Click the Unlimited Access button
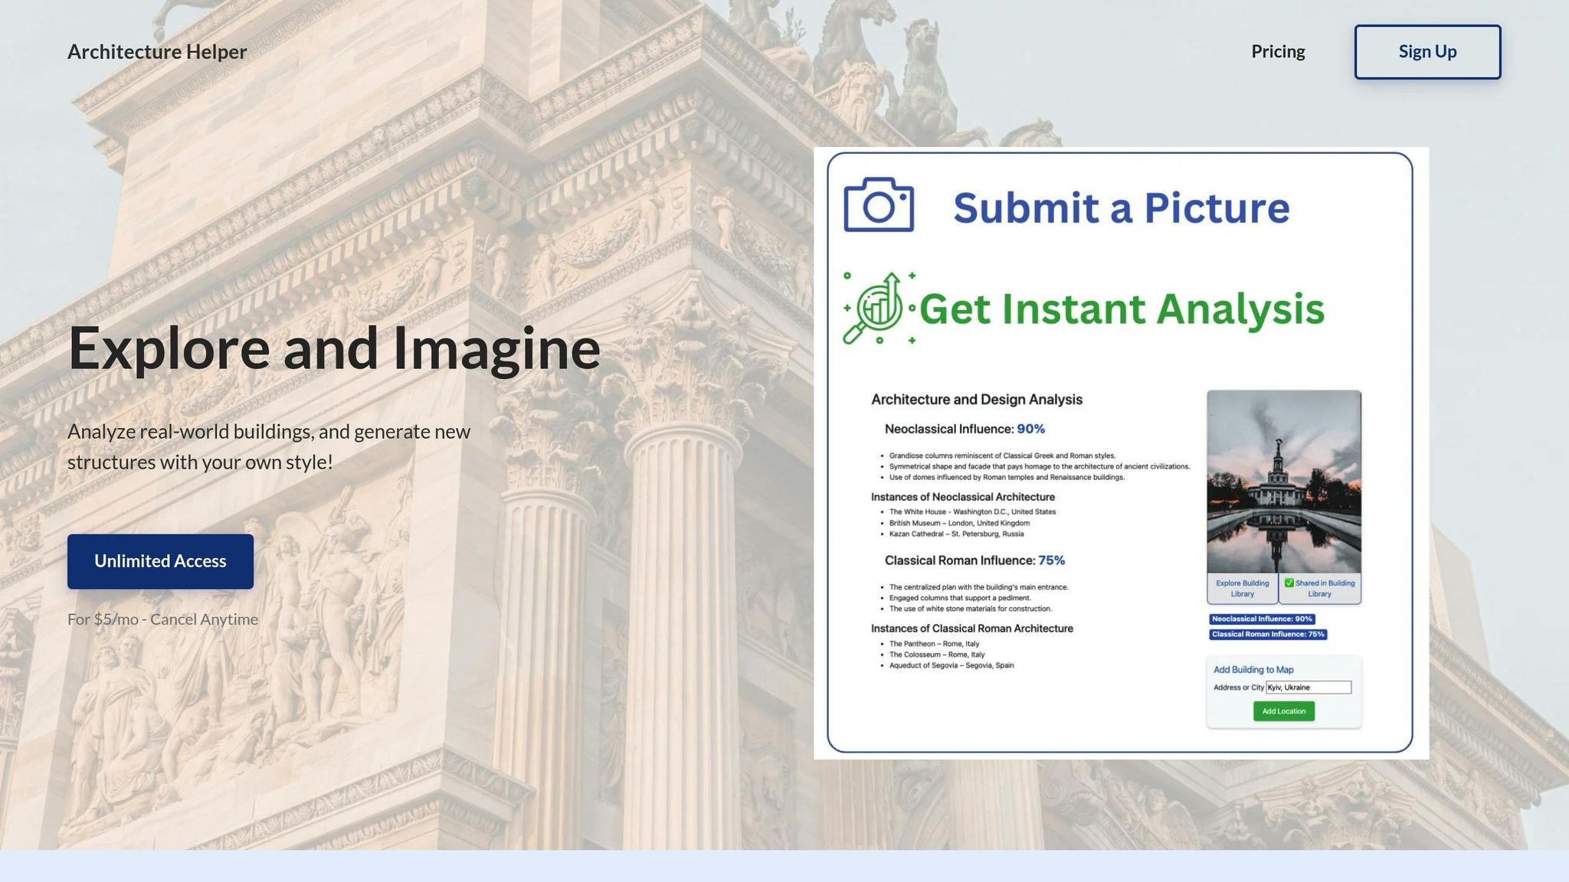1569x882 pixels. click(160, 561)
